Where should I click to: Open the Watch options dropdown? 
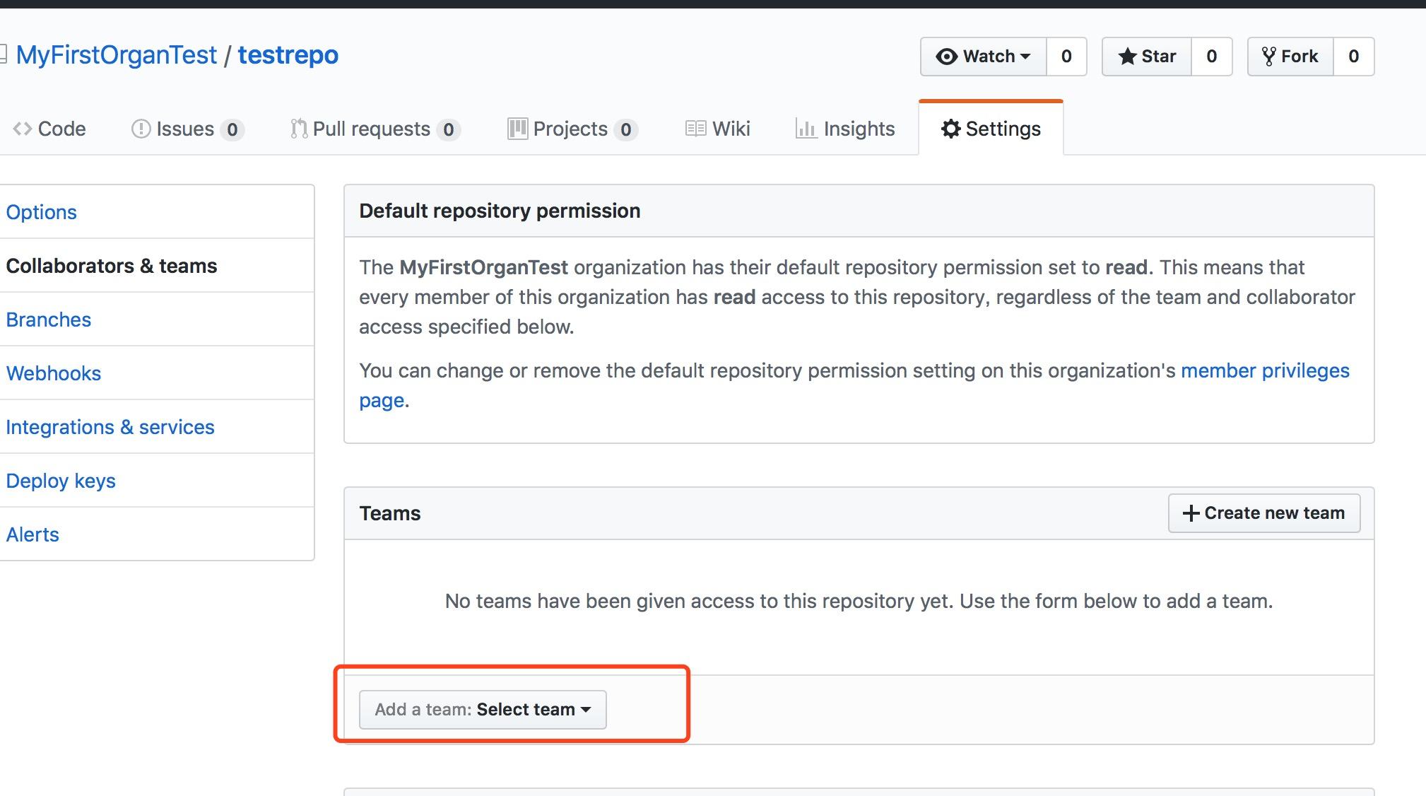1027,57
